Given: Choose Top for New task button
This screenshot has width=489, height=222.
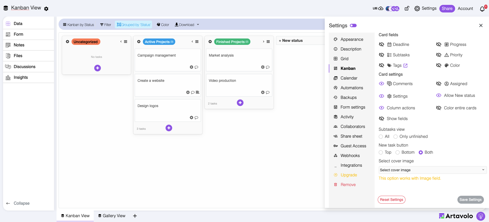Looking at the screenshot, I should pos(381,152).
